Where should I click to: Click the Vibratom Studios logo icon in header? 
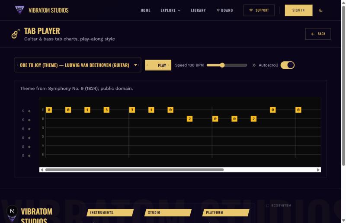tap(19, 10)
